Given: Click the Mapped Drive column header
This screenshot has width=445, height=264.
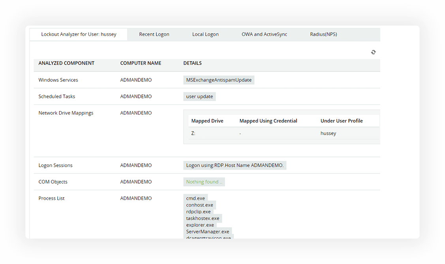Looking at the screenshot, I should point(207,121).
